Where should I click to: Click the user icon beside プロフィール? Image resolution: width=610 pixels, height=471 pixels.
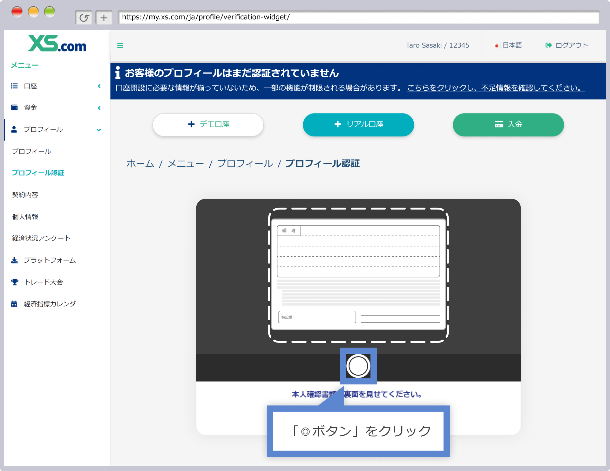14,129
